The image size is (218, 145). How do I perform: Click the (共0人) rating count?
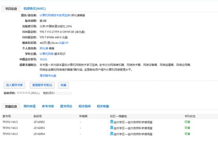tap(35, 93)
